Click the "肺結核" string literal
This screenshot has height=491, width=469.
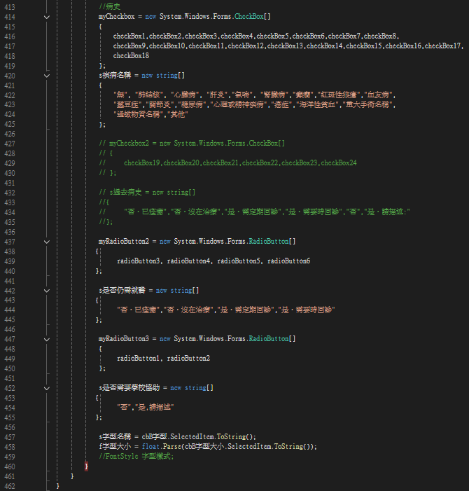click(149, 95)
